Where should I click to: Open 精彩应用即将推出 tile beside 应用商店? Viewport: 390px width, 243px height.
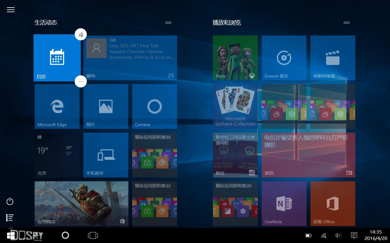point(154,204)
